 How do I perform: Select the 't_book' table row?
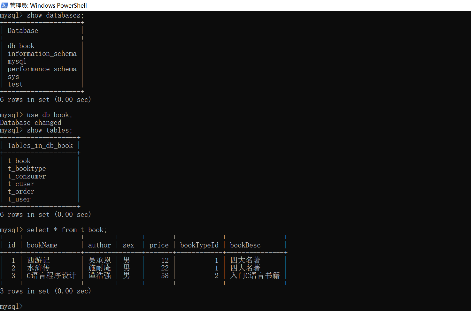click(19, 161)
